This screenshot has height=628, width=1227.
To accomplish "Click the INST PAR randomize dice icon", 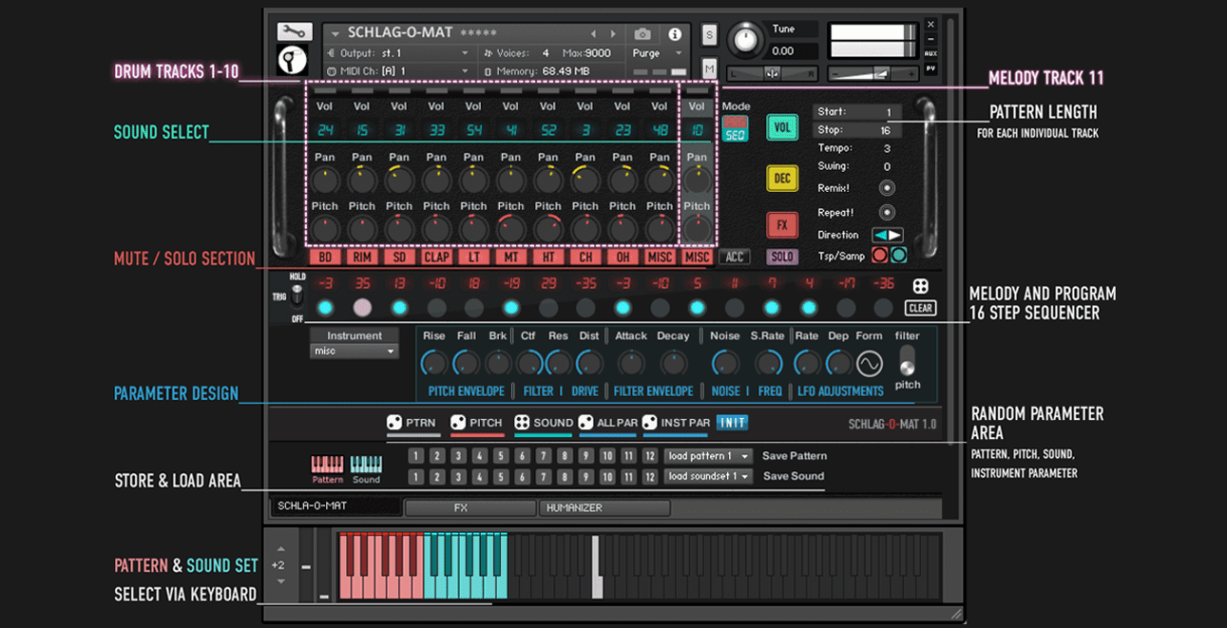I will tap(649, 423).
